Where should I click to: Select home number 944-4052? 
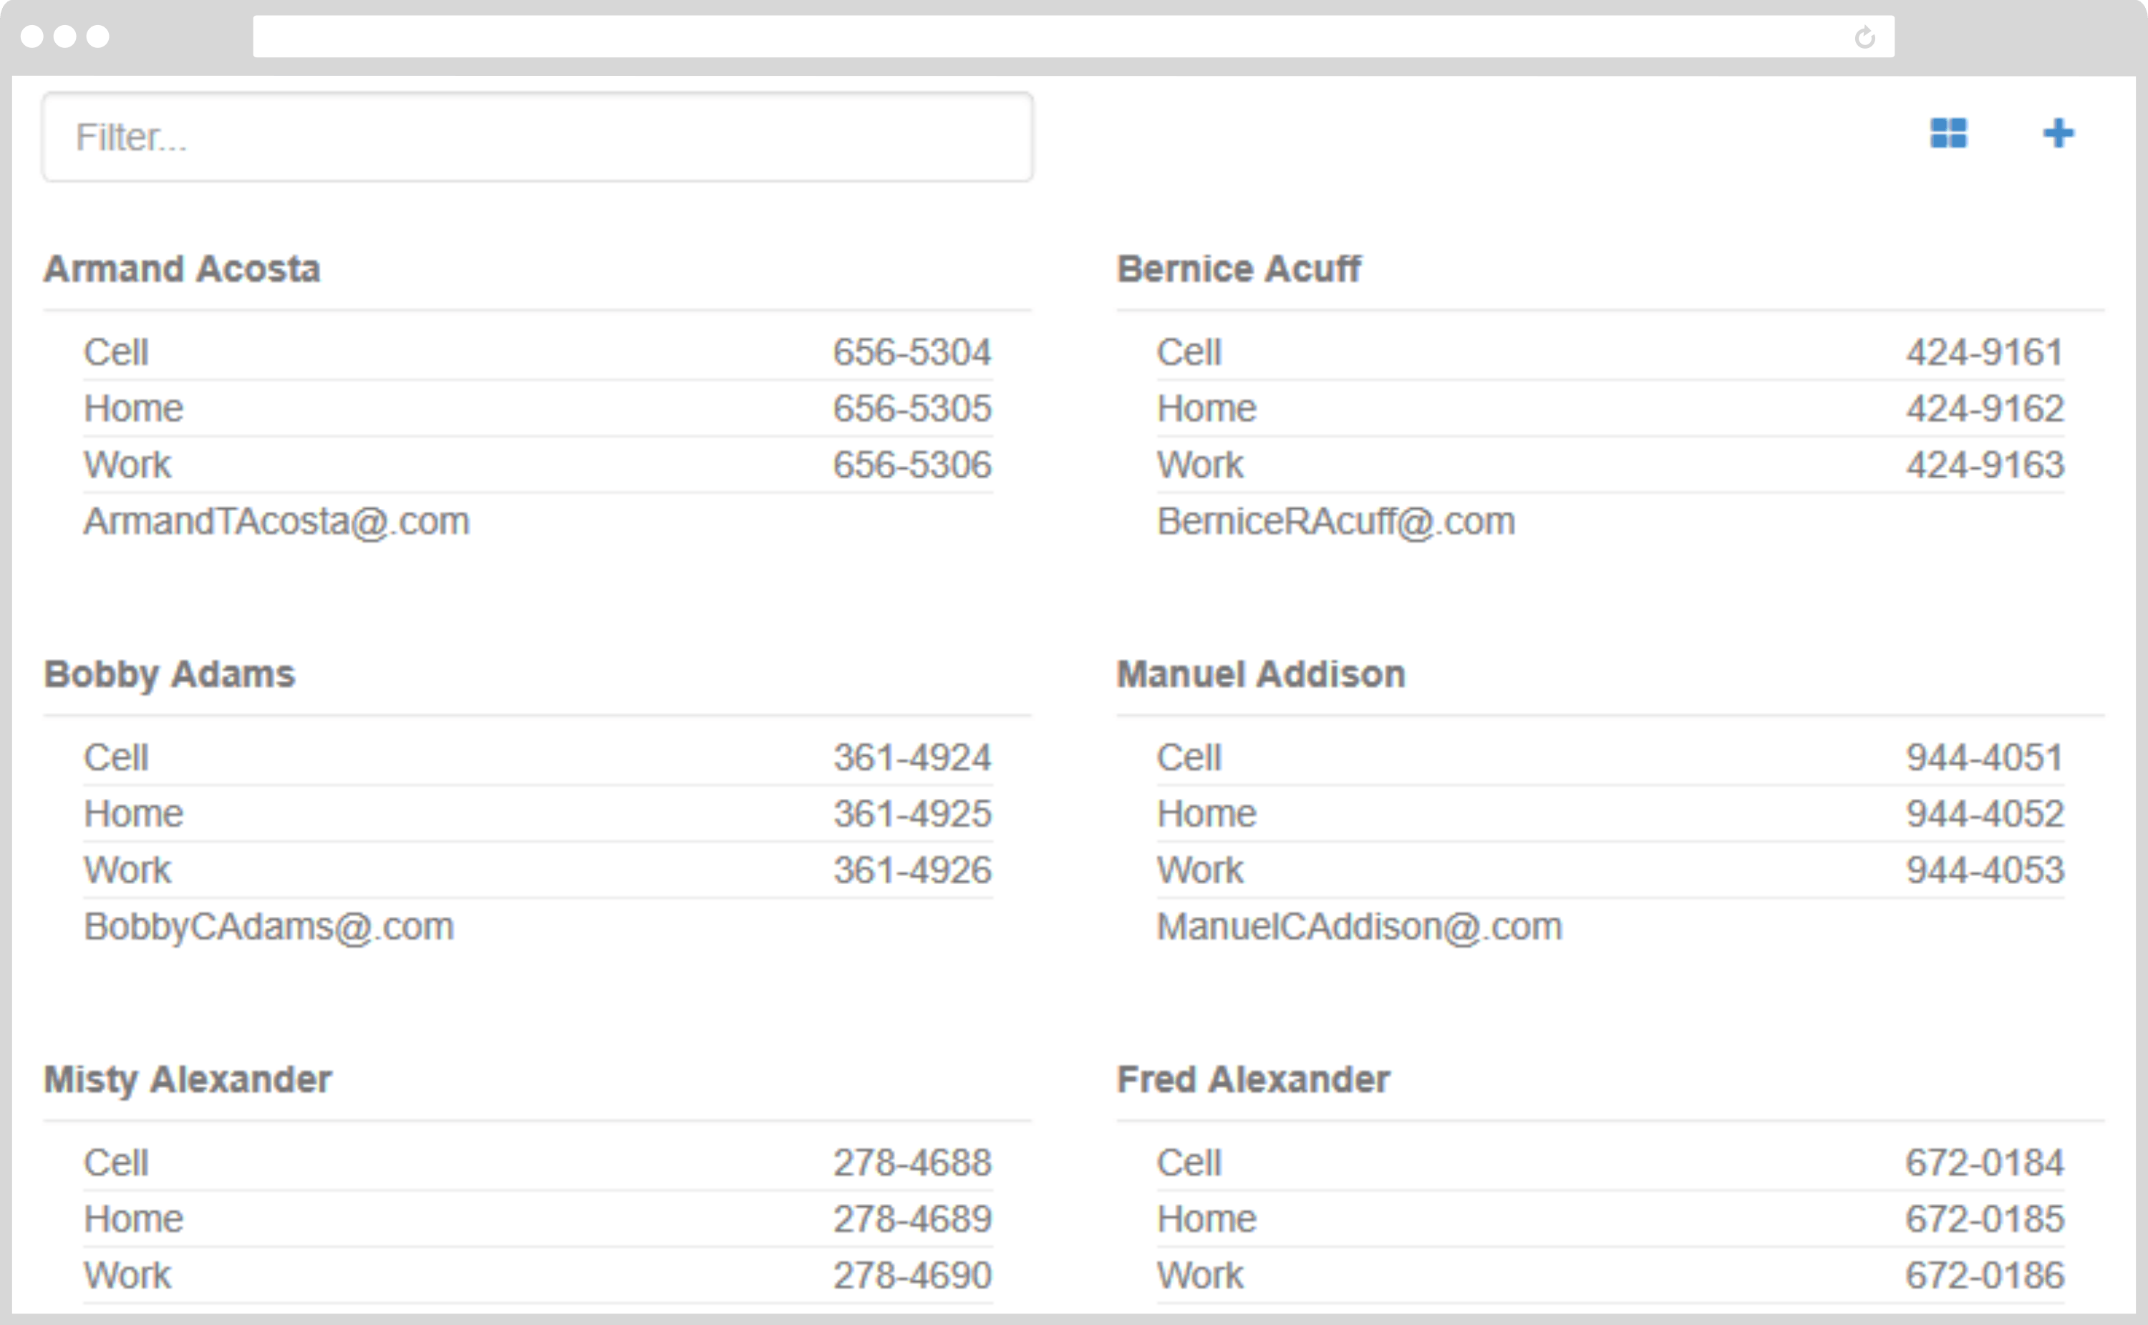1985,813
